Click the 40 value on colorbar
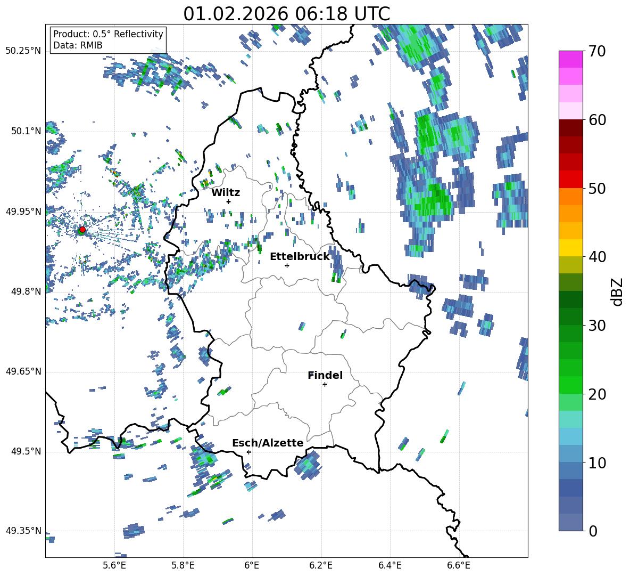The image size is (630, 576). (596, 257)
